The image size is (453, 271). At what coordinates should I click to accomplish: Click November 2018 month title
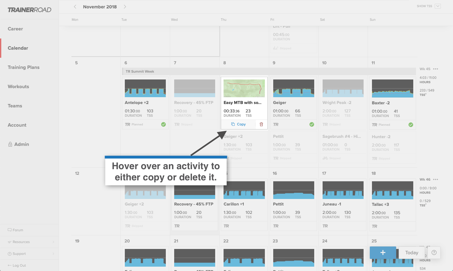point(100,7)
